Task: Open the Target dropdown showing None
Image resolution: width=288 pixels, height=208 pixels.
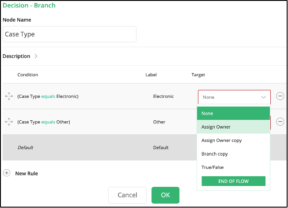Action: click(x=234, y=97)
